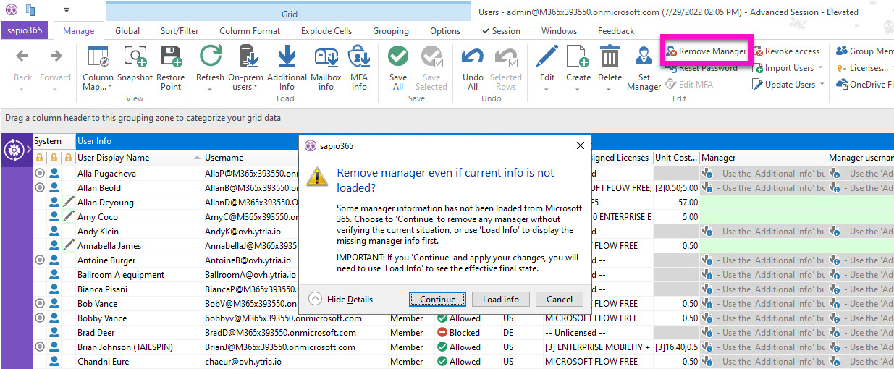
Task: Click Continue in the dialog
Action: coord(438,299)
